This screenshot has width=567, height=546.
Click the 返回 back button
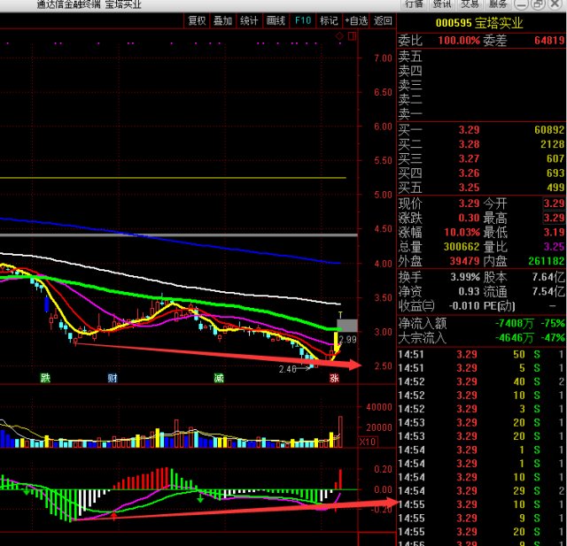[383, 20]
